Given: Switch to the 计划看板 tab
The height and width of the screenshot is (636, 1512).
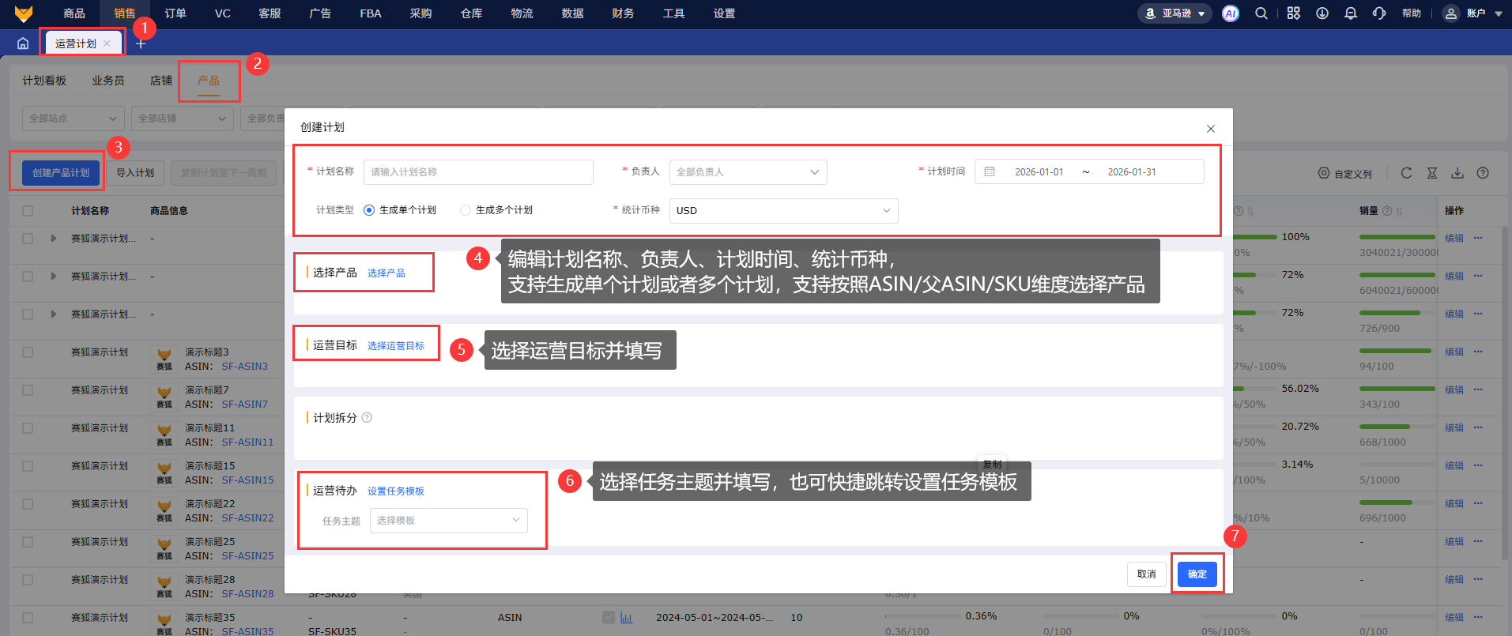Looking at the screenshot, I should (44, 81).
